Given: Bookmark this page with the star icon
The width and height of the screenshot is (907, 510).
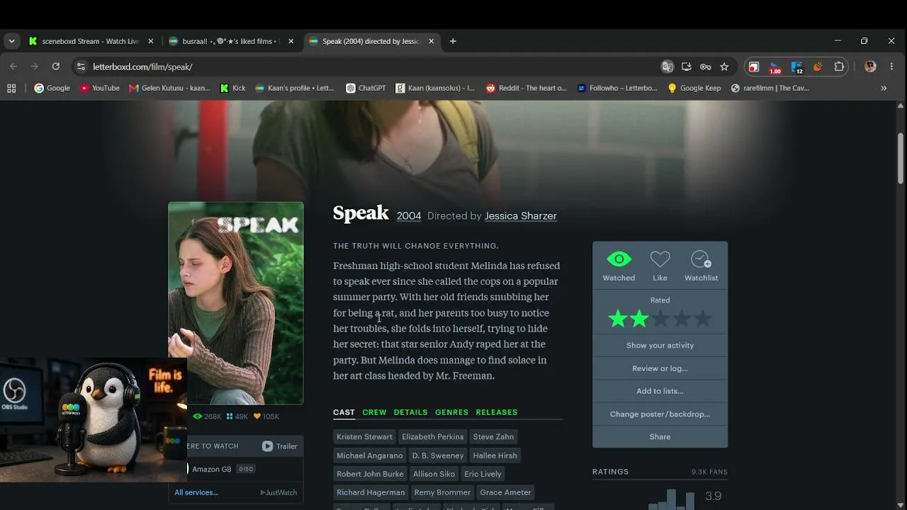Looking at the screenshot, I should click(x=724, y=67).
